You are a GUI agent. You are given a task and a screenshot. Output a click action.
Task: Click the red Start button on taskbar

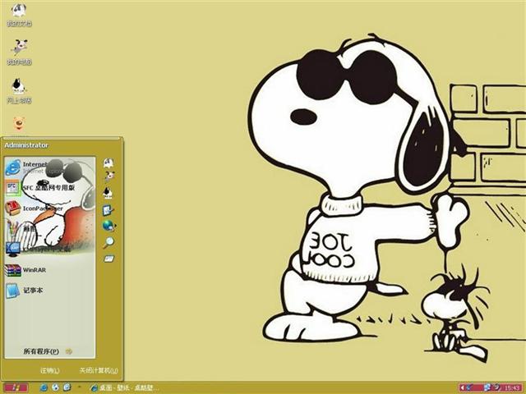pos(16,387)
